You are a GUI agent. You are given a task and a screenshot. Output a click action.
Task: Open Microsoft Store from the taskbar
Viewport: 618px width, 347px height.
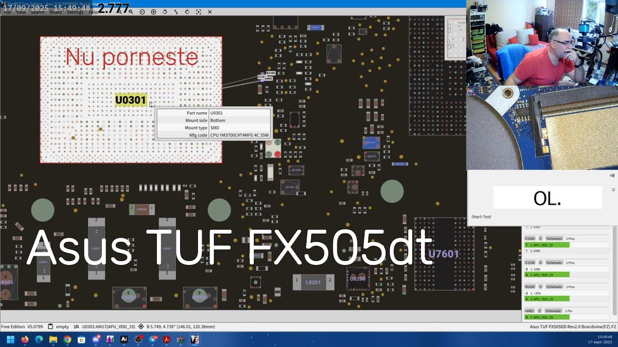click(82, 339)
